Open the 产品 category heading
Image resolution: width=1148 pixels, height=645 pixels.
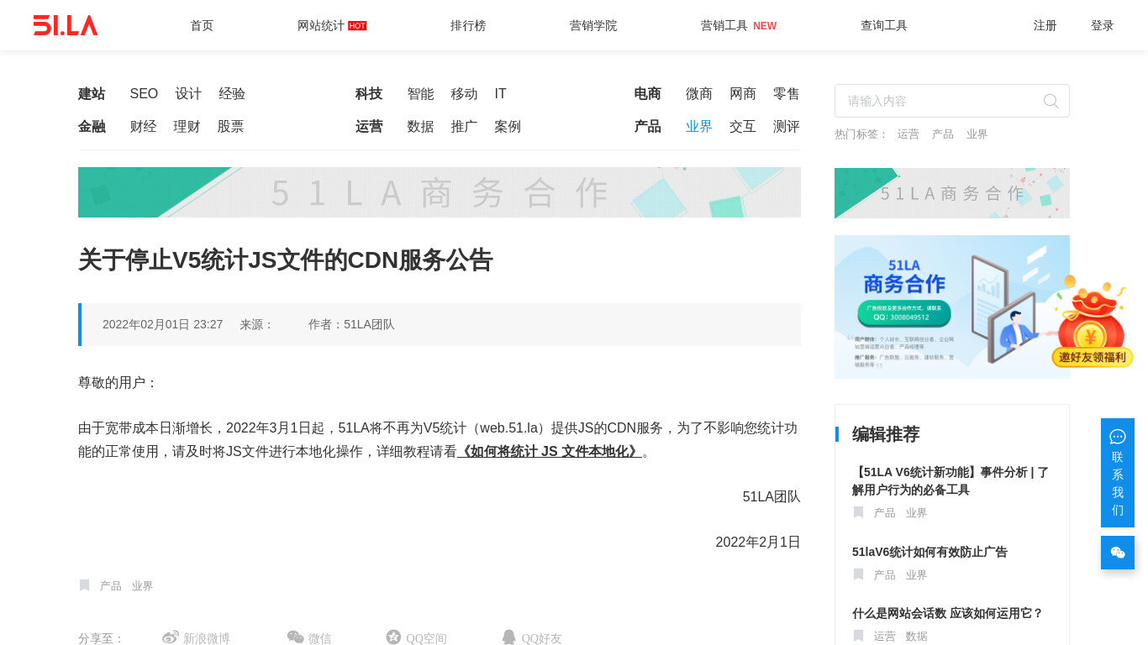[x=647, y=127]
